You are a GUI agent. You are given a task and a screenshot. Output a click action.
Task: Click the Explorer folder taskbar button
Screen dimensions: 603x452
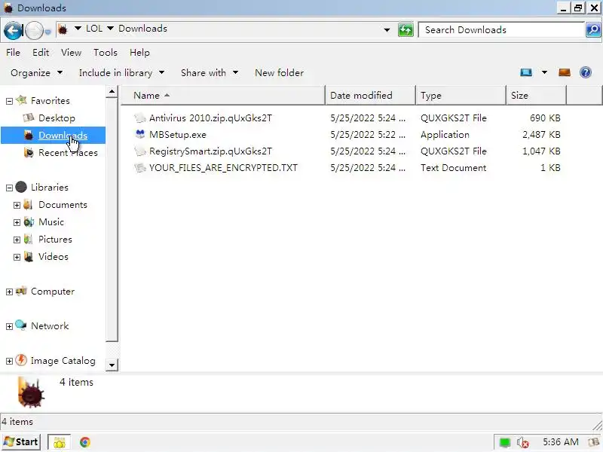pyautogui.click(x=60, y=443)
